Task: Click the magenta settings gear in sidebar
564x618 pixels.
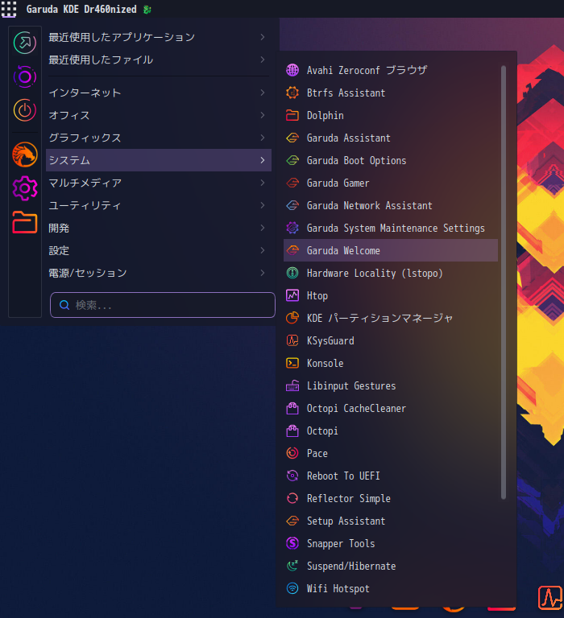Action: pyautogui.click(x=25, y=188)
